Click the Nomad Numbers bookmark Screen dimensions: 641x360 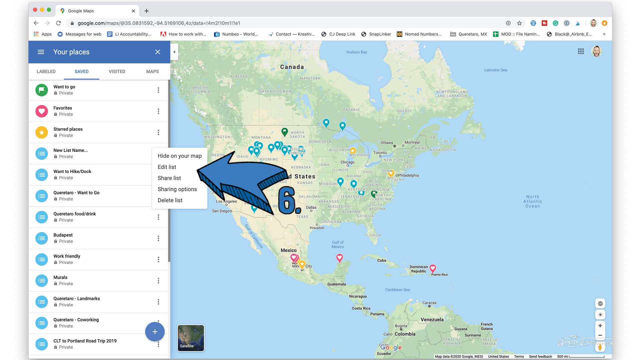(419, 34)
